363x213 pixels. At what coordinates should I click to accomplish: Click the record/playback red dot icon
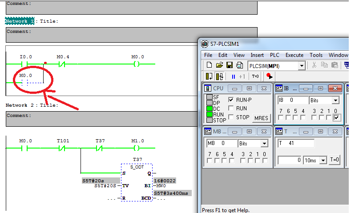tap(270, 76)
